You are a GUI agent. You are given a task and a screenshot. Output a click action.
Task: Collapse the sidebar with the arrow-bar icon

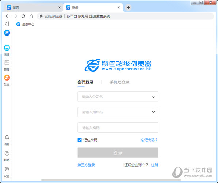7,24
